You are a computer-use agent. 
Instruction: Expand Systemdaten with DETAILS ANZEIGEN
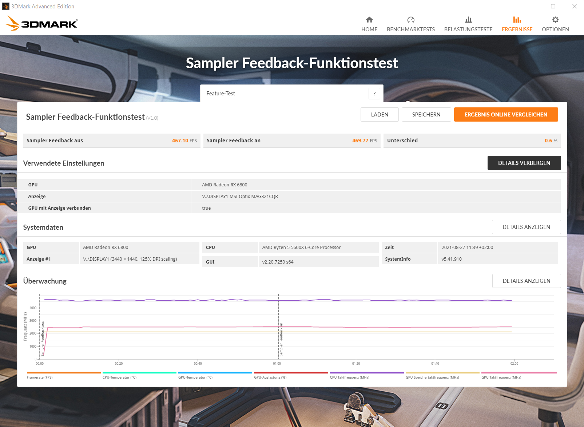[526, 227]
